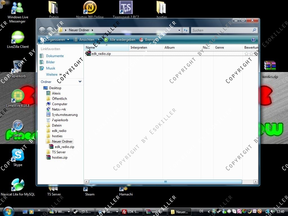Expand Weitere favorite links

tap(53, 75)
